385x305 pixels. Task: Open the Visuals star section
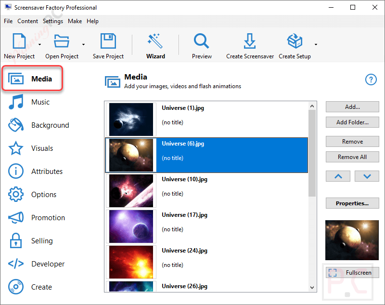coord(30,148)
